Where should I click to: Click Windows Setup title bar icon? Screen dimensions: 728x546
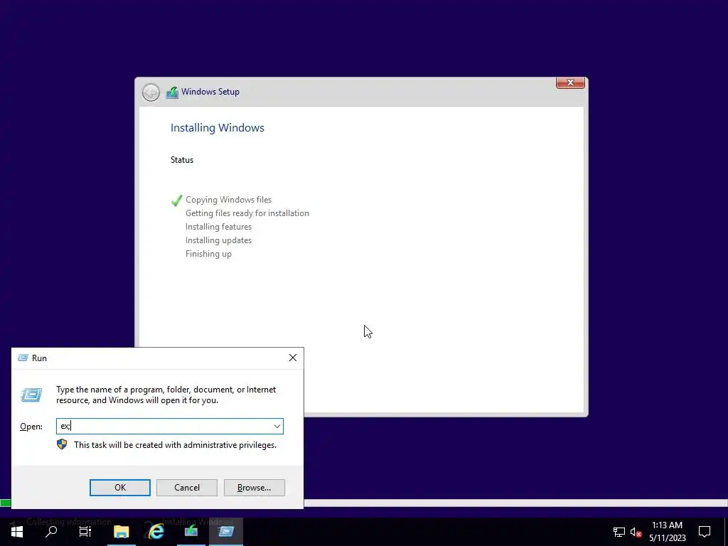click(x=172, y=92)
